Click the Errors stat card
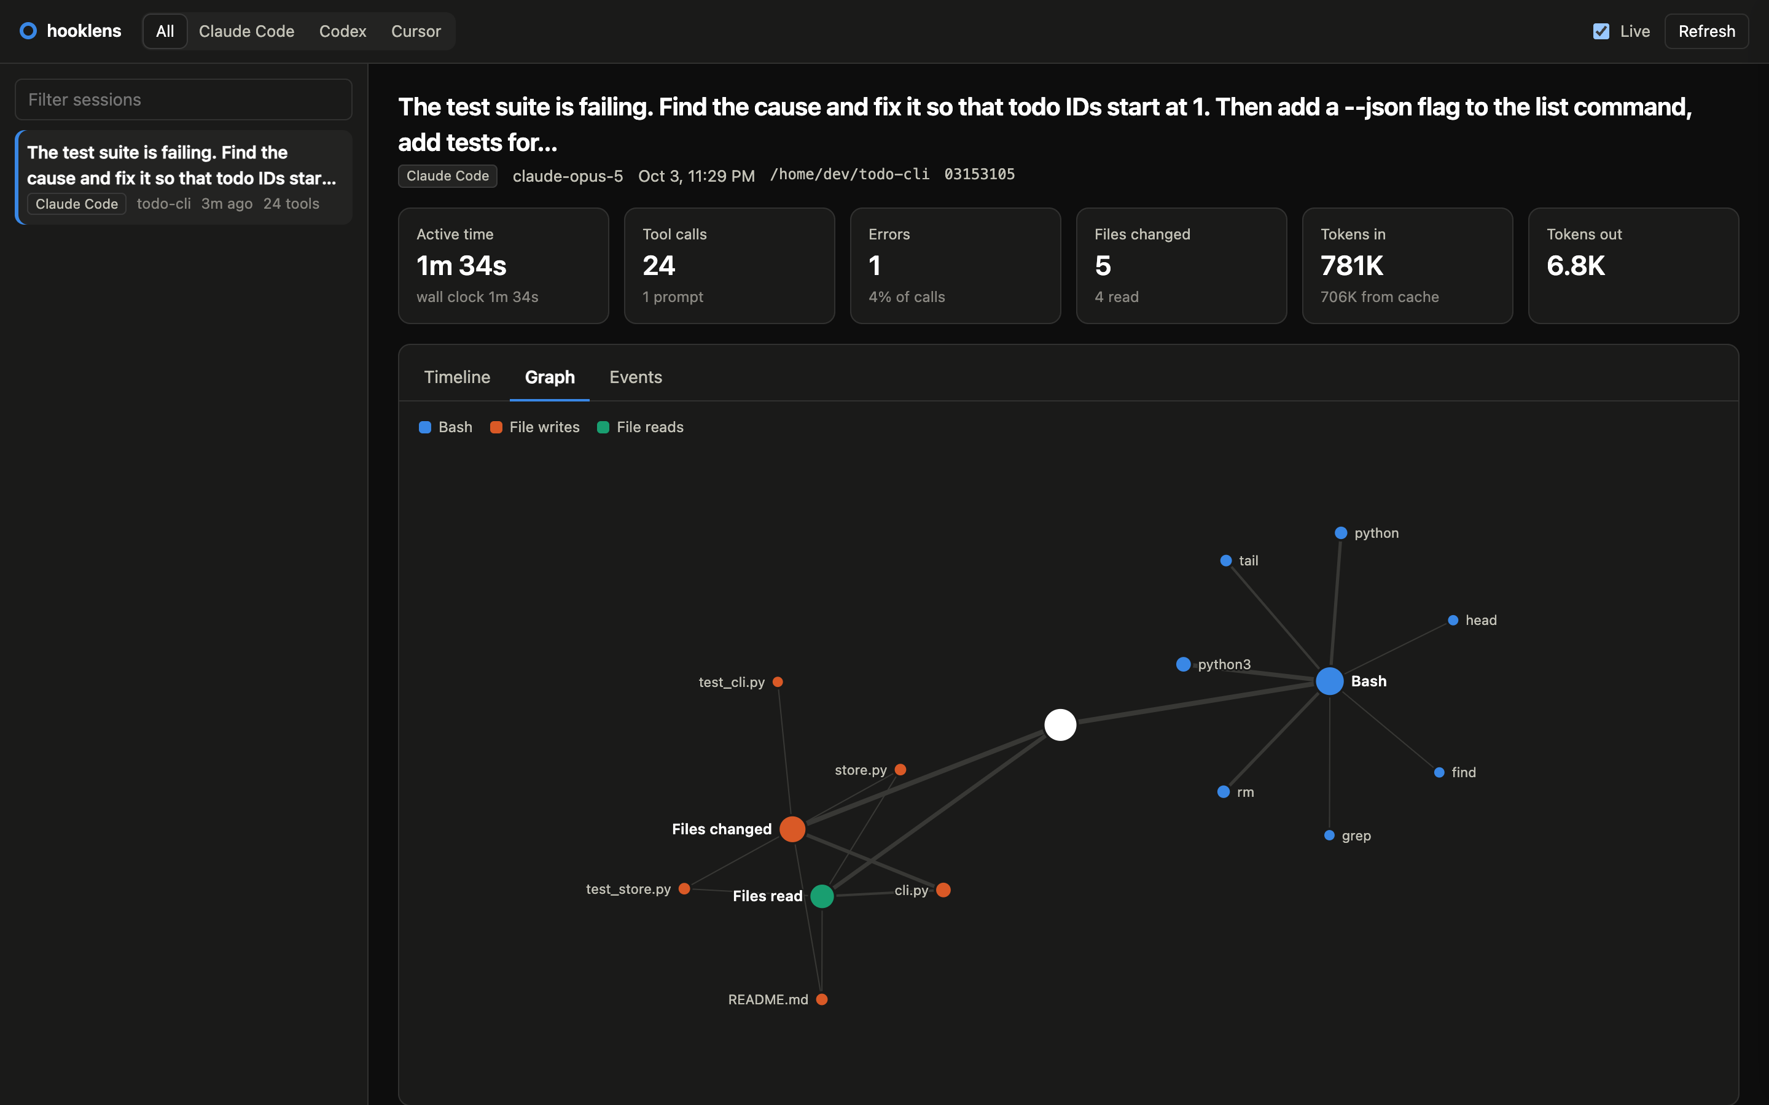This screenshot has height=1105, width=1769. click(955, 266)
